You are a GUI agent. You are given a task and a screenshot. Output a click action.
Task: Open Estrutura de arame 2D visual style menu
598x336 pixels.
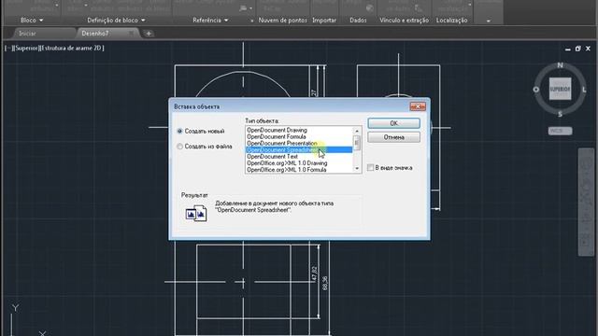72,48
